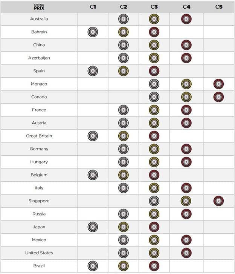
Task: Click the Grand Prix header label
Action: point(39,7)
